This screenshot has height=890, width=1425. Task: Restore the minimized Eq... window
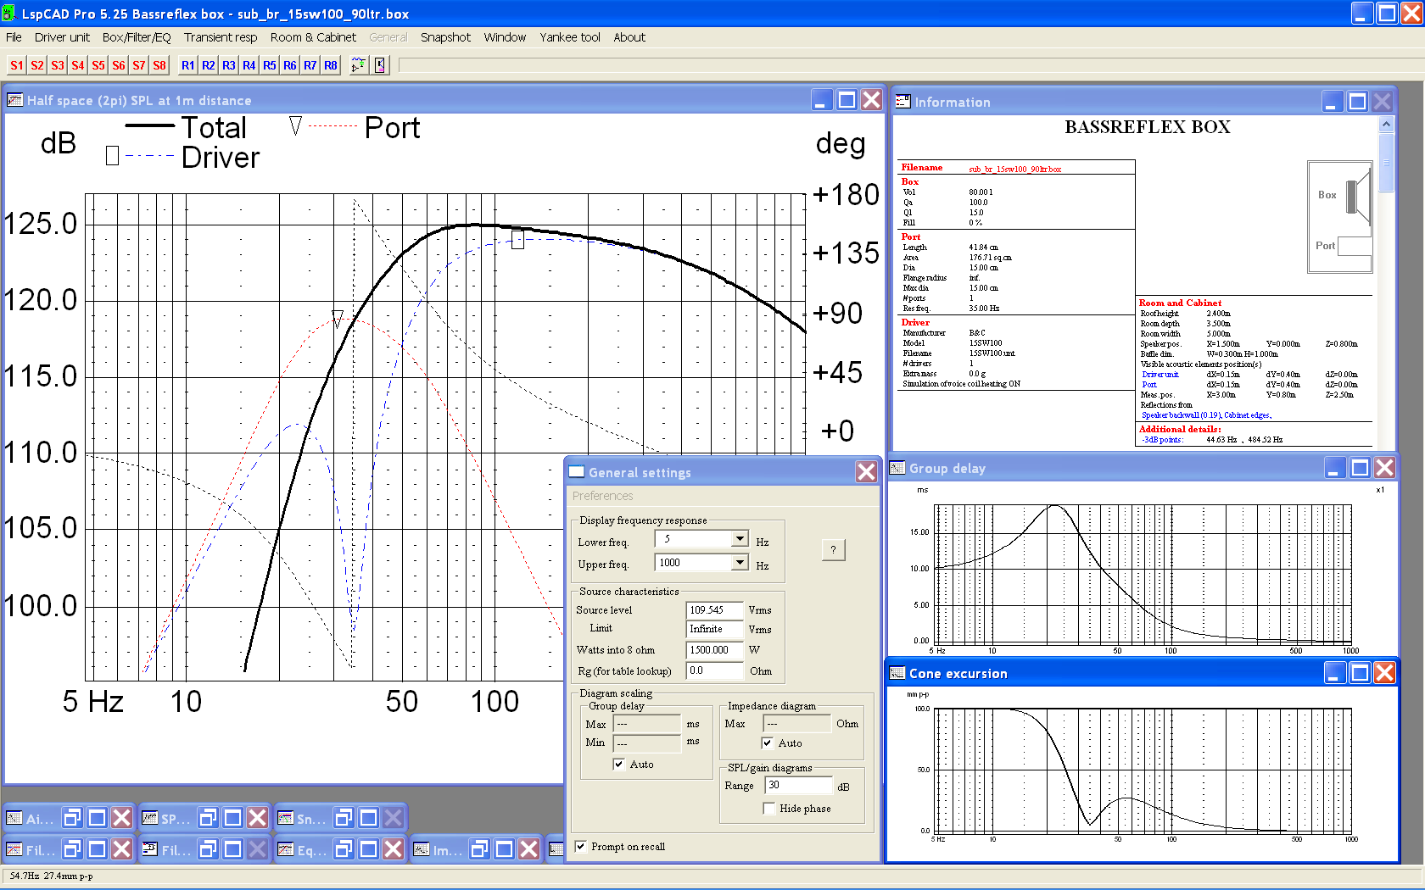[x=344, y=849]
